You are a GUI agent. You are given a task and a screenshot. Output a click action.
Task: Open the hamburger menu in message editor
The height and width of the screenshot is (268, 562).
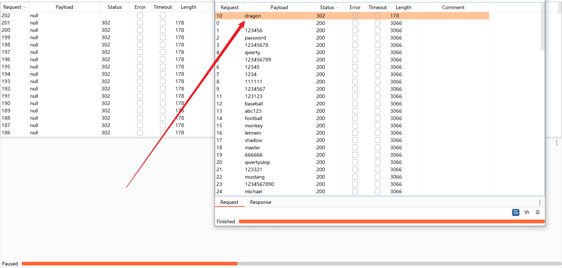click(538, 212)
